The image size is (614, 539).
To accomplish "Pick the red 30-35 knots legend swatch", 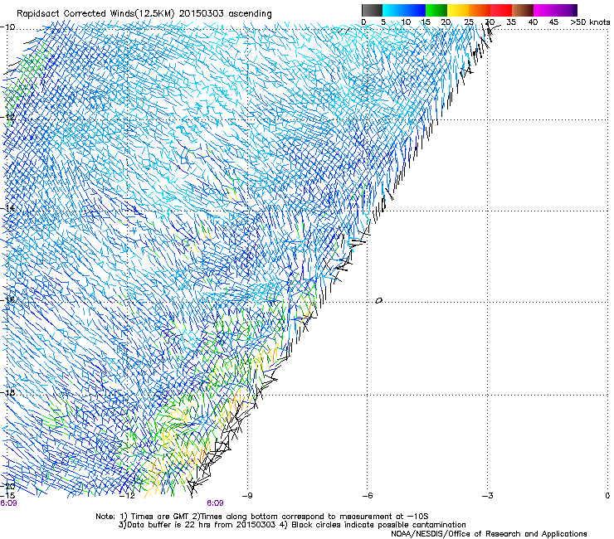I will (x=501, y=10).
